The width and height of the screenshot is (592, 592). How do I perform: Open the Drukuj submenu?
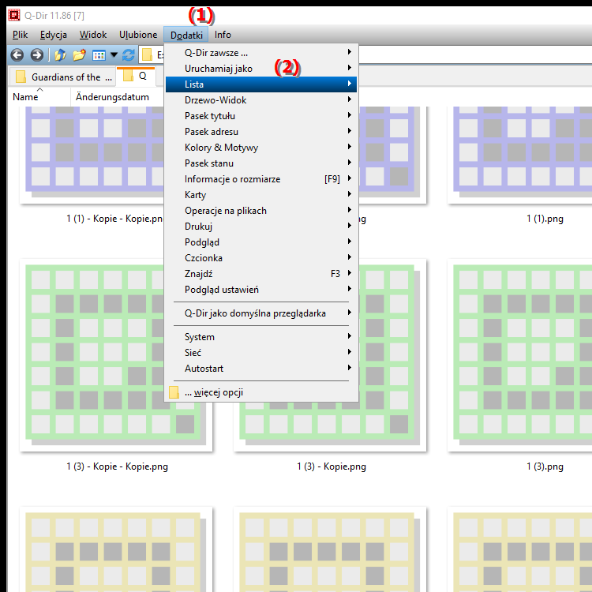[x=261, y=227]
